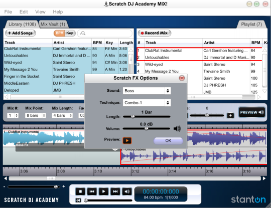Screen dimensions: 271x208
Task: Click the 3:12 marker on the time ruler
Action: pos(135,171)
